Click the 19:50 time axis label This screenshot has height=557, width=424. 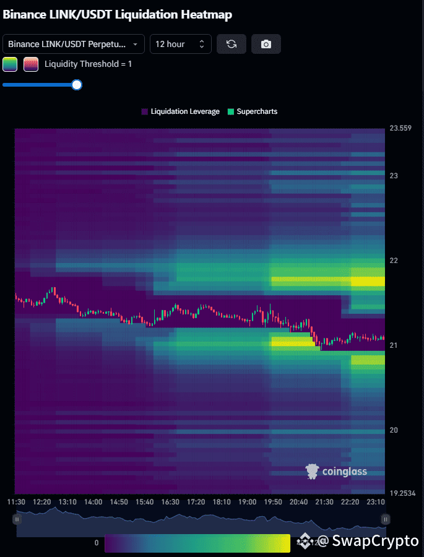coord(273,502)
